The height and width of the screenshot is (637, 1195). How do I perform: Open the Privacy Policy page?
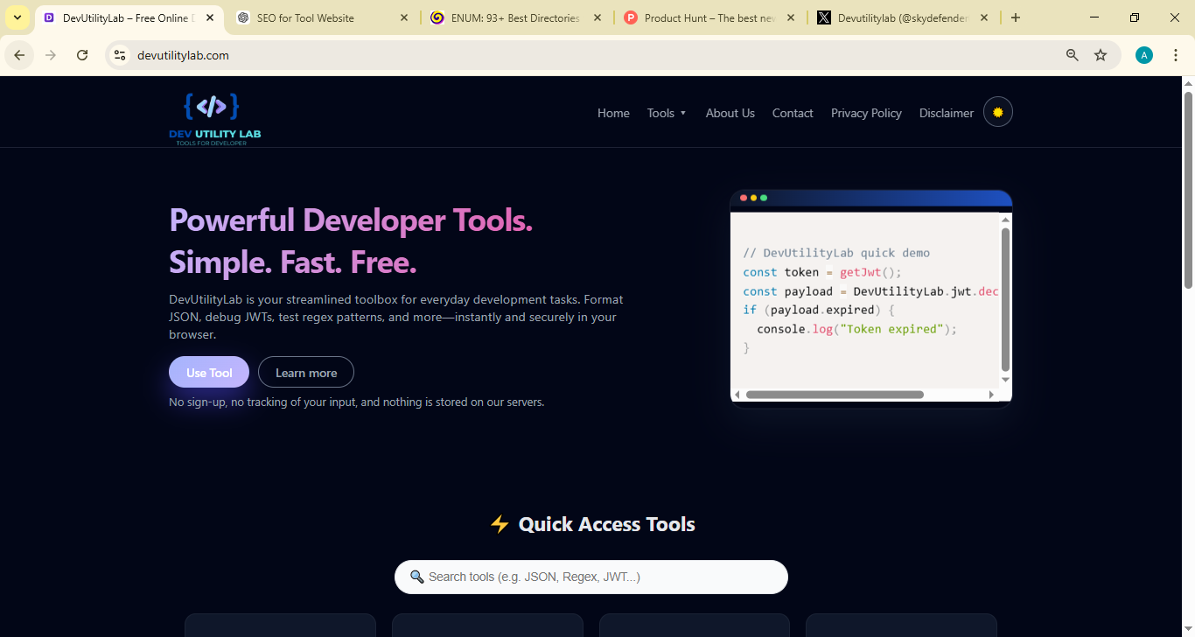tap(865, 112)
